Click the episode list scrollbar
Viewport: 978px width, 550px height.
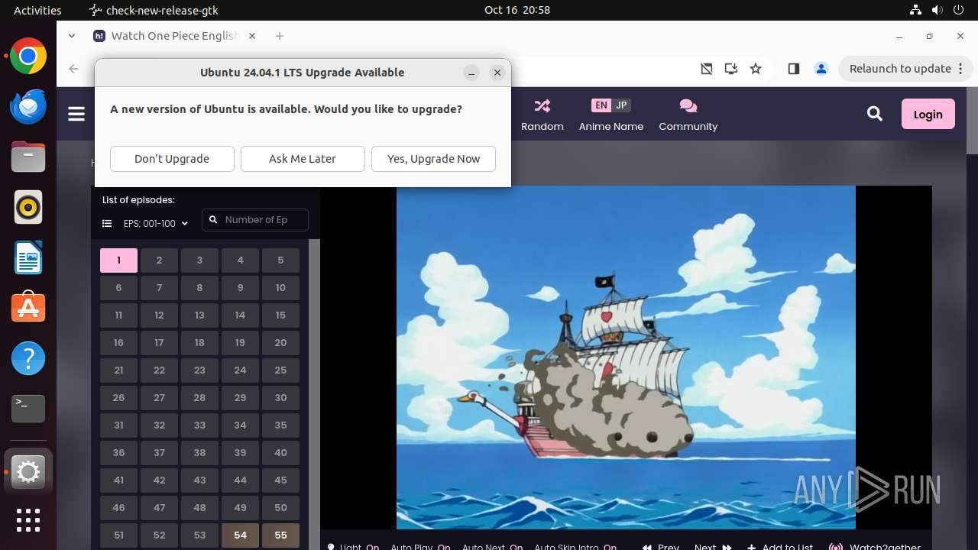[x=314, y=394]
